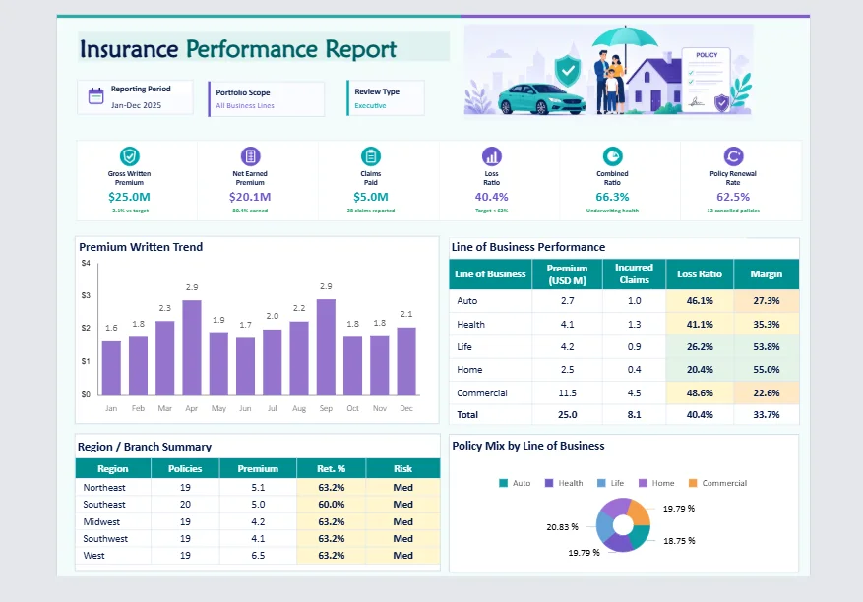863x602 pixels.
Task: Click the 60.0% retention cell for Southeast
Action: click(332, 504)
